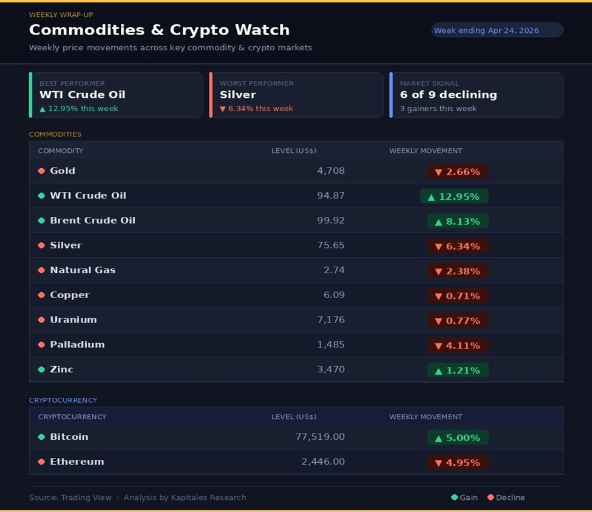Open the Worst Performer Silver card

point(296,95)
